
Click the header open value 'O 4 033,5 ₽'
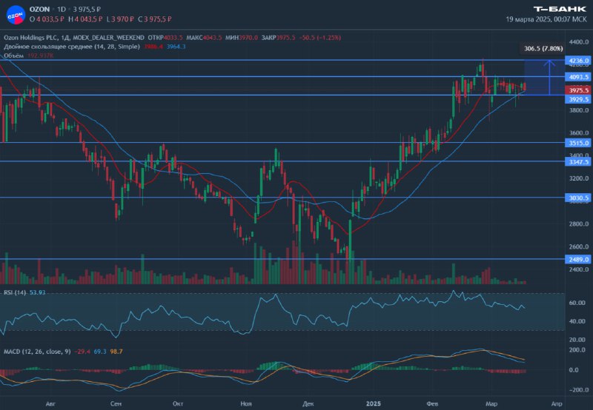coord(47,19)
